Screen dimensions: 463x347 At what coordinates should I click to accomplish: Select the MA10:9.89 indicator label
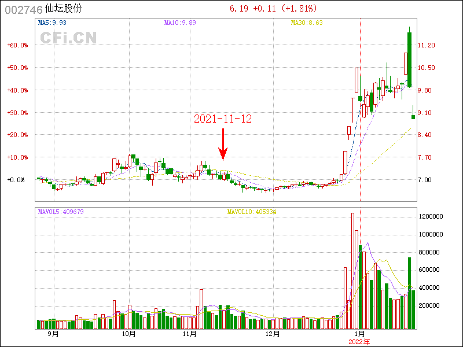(180, 23)
